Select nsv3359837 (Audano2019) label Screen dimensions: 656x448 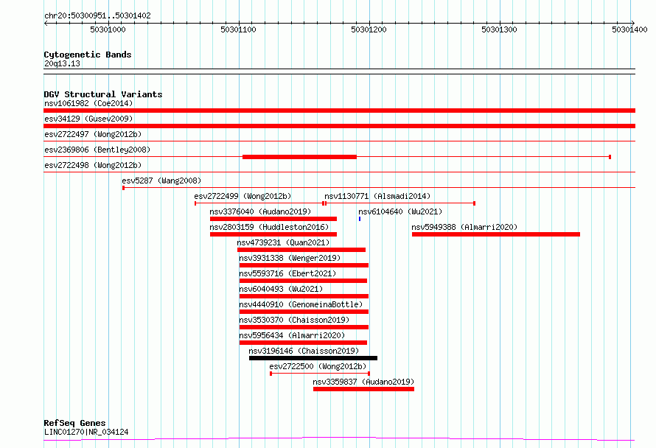[363, 382]
